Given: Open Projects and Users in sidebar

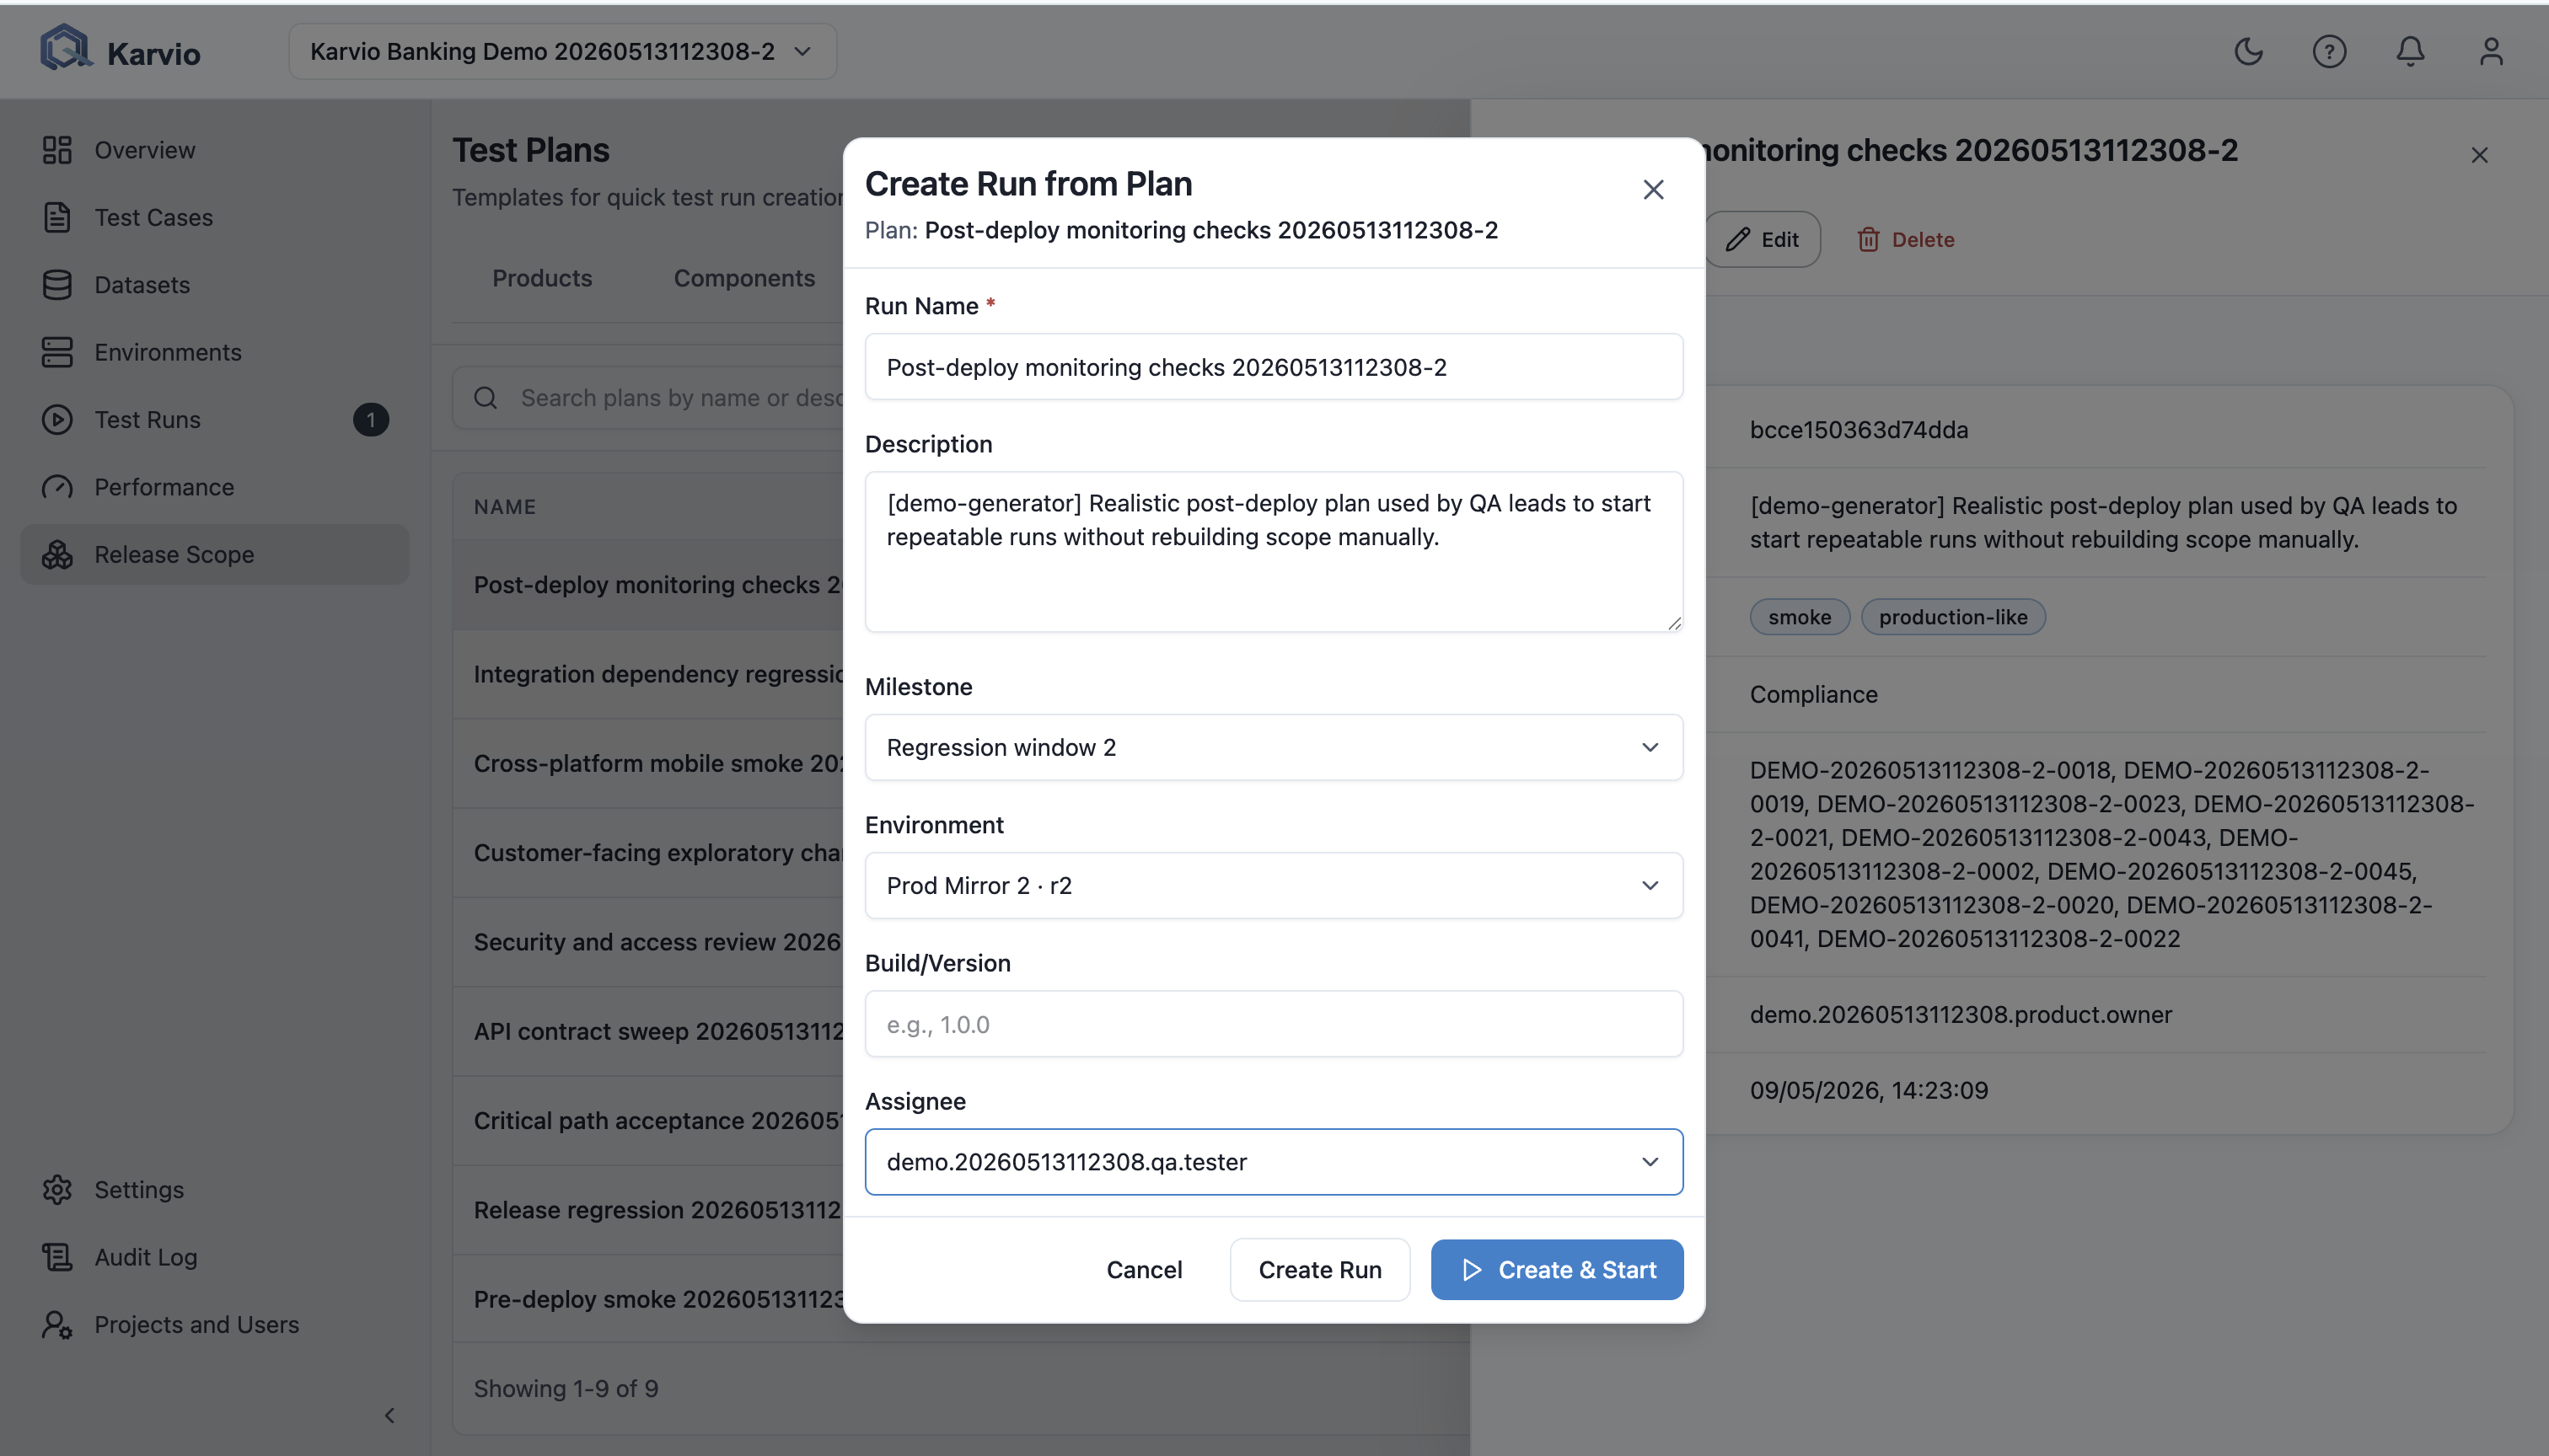Looking at the screenshot, I should point(214,1324).
